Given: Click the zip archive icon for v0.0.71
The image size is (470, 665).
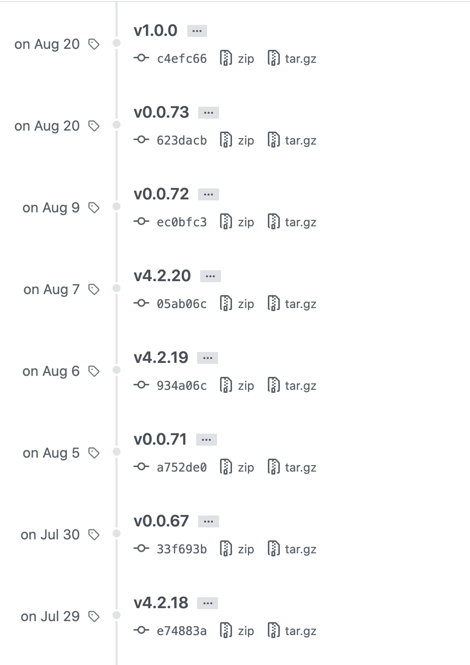Looking at the screenshot, I should (226, 467).
